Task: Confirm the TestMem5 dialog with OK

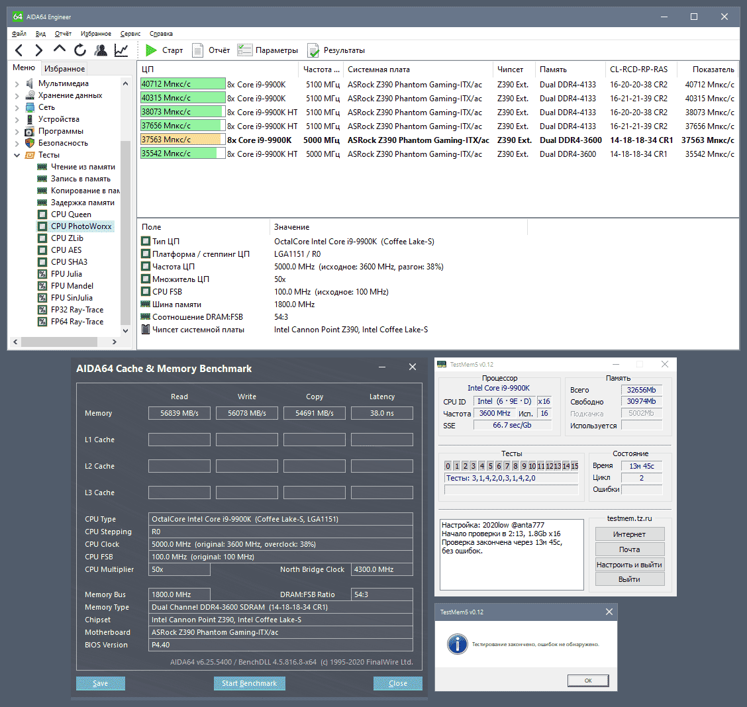Action: click(x=588, y=681)
